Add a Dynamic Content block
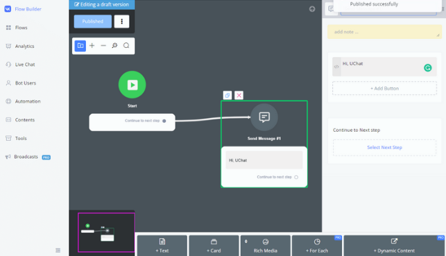The width and height of the screenshot is (446, 256). click(394, 246)
